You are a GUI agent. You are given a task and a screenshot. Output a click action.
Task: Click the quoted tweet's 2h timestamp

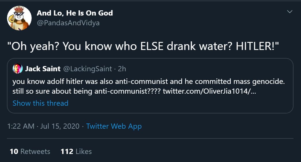122,69
